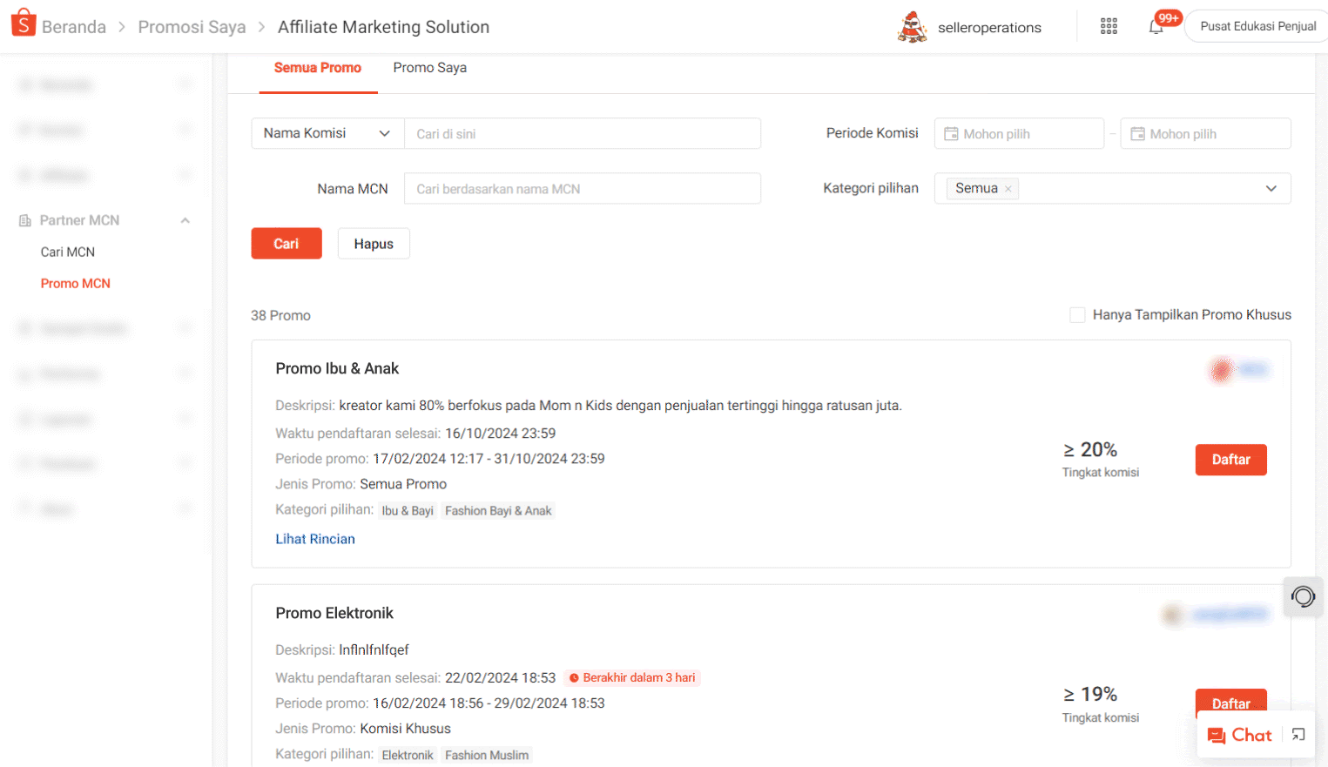The image size is (1328, 767).
Task: Click the Chat pop-out arrow icon
Action: (x=1298, y=735)
